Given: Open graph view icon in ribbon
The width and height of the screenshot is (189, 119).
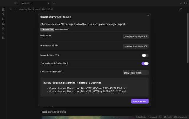Looking at the screenshot, I should (x=3, y=14).
